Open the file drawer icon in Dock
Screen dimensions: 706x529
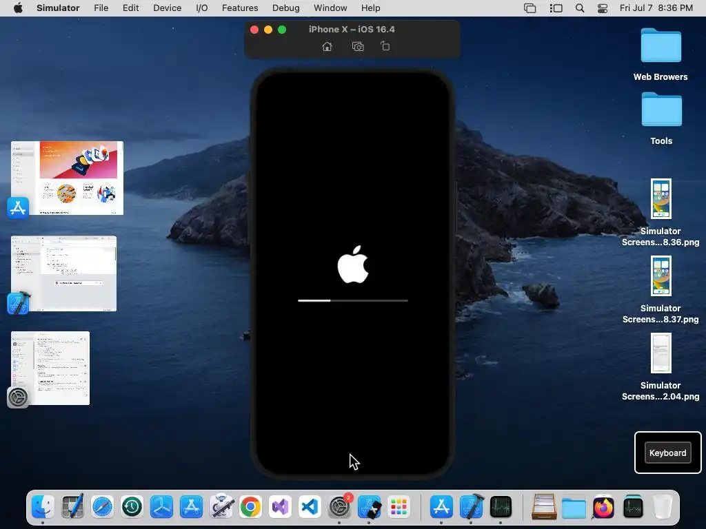544,507
